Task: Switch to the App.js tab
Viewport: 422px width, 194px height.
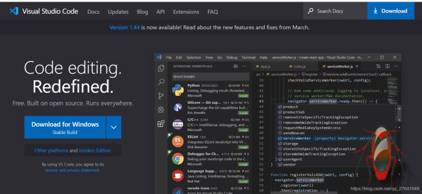Action: coord(263,66)
